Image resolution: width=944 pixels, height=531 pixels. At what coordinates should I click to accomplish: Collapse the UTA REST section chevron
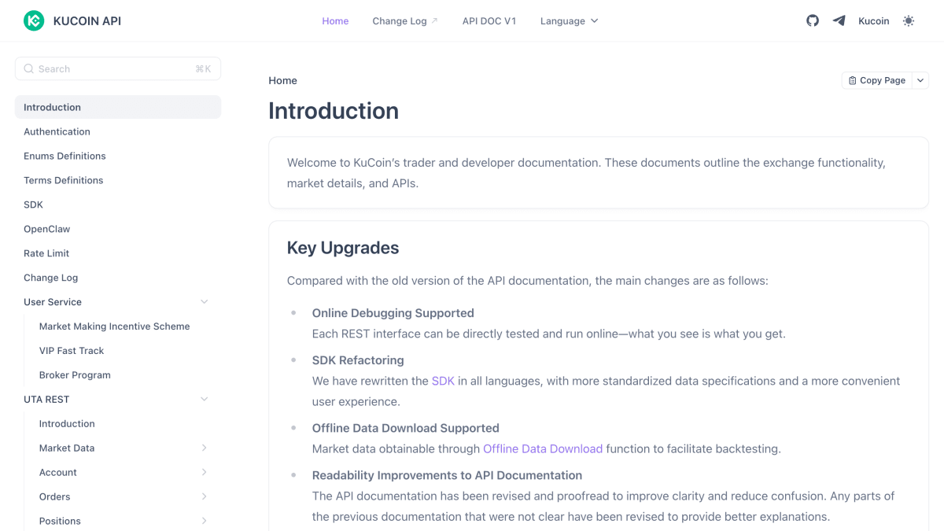[205, 400]
